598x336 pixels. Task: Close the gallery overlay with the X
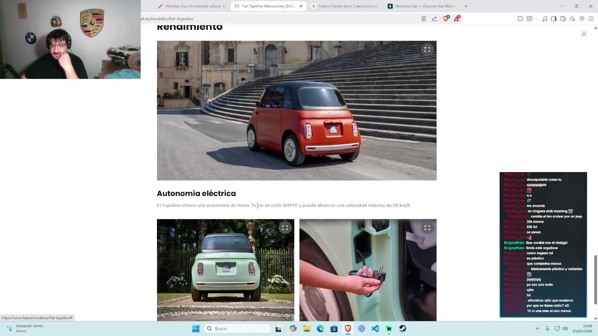point(584,34)
